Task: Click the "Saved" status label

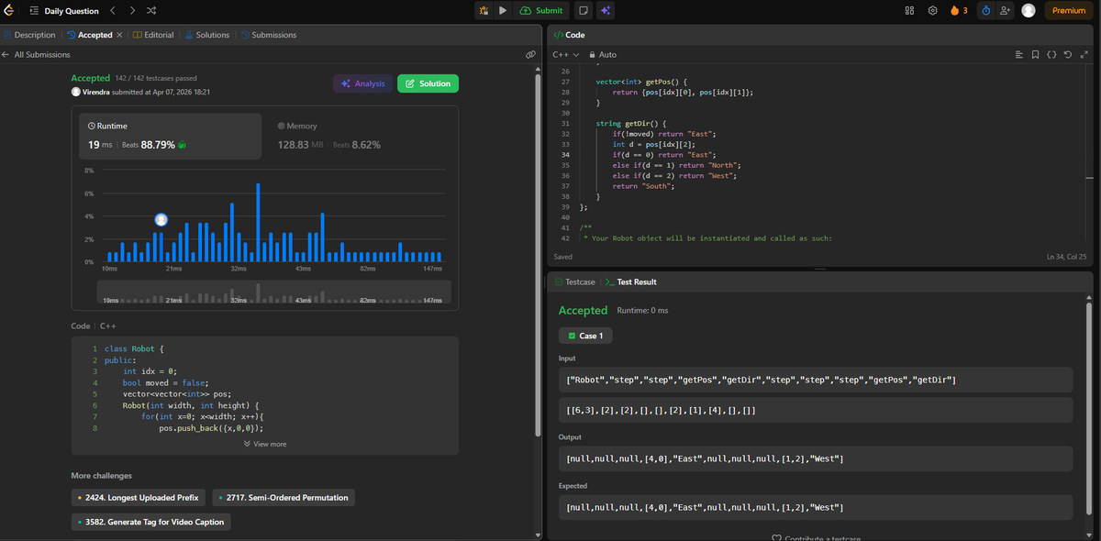Action: (x=564, y=257)
